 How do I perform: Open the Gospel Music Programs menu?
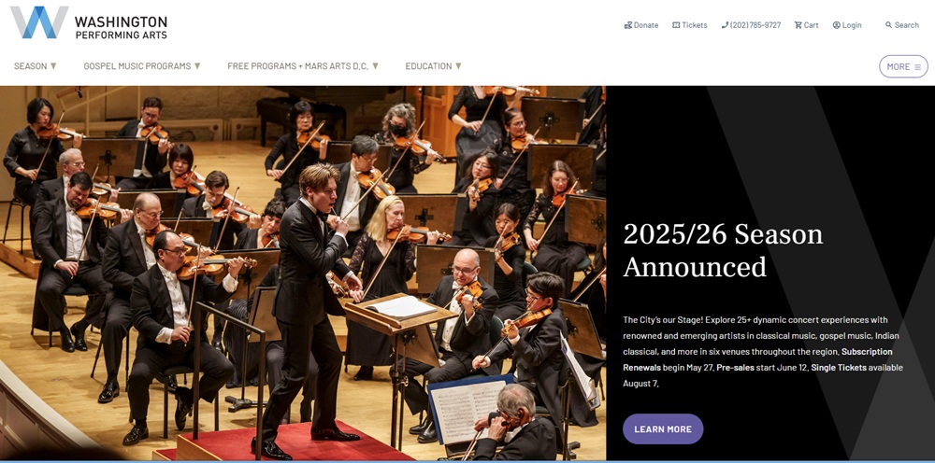click(x=137, y=66)
